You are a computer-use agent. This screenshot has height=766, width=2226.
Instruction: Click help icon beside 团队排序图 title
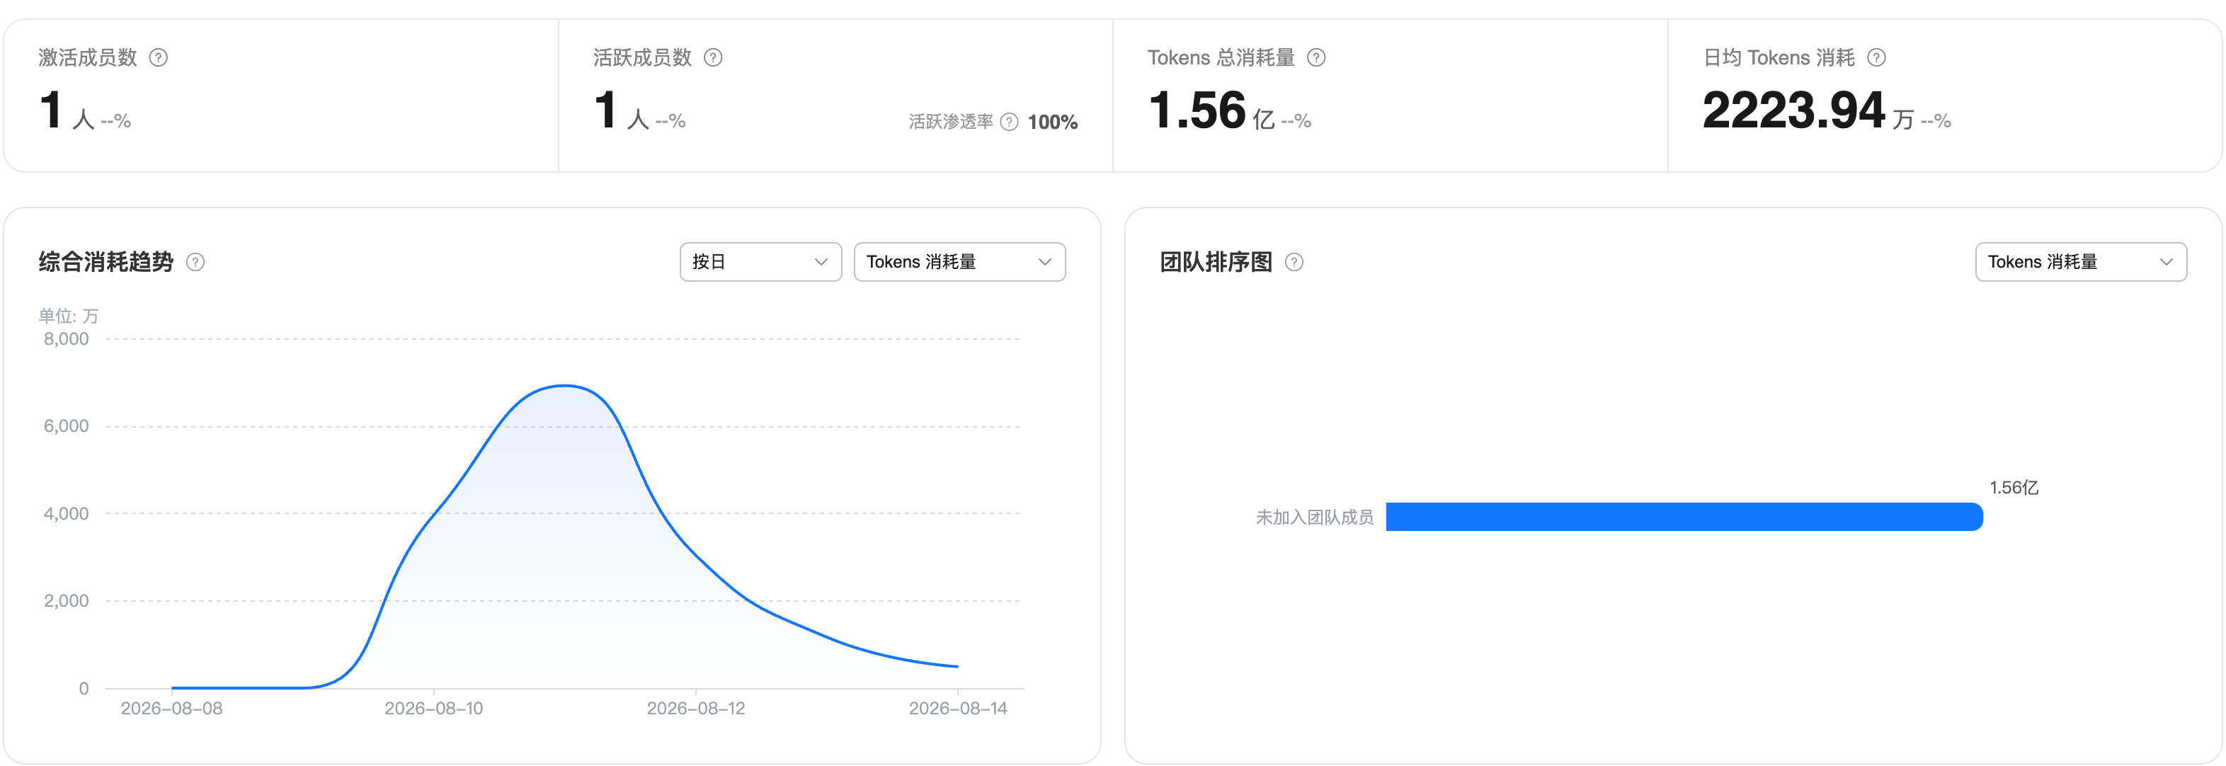[1294, 263]
